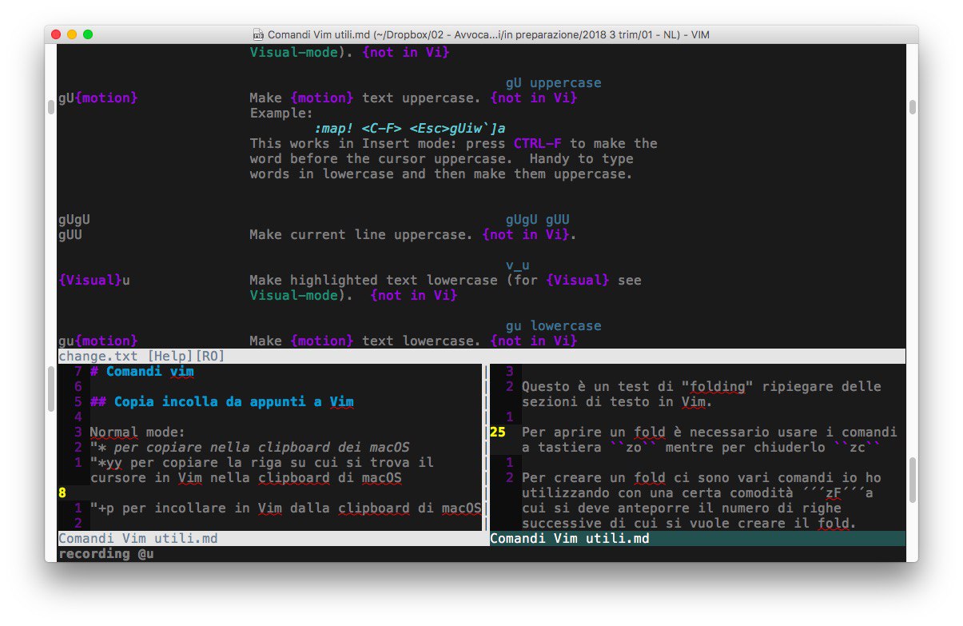Click the ``zc`` command in the bottom-right pane

coord(858,448)
